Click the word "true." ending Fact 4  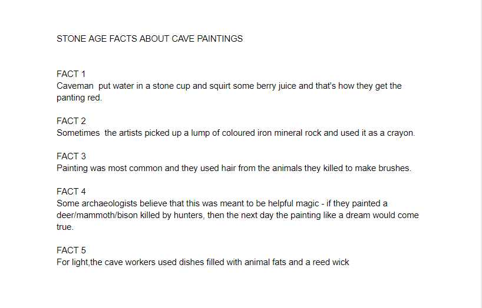65,227
